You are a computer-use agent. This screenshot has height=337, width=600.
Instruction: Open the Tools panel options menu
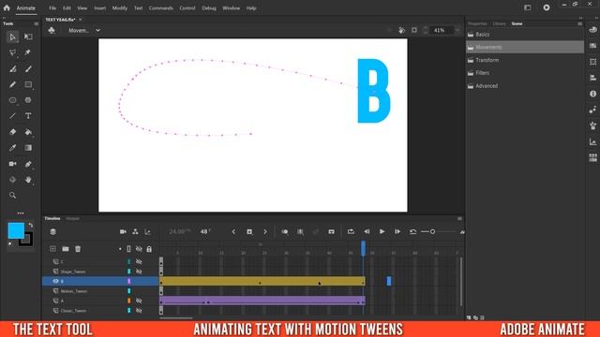[x=37, y=23]
